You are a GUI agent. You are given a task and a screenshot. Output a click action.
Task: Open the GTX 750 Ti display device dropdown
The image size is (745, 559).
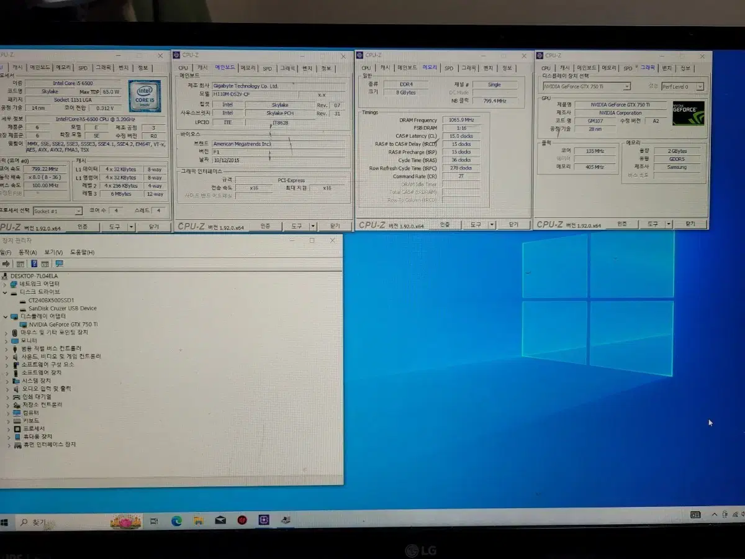click(627, 86)
